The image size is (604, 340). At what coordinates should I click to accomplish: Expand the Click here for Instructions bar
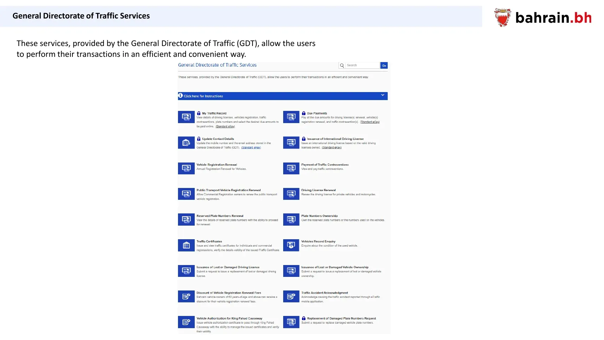coord(282,96)
